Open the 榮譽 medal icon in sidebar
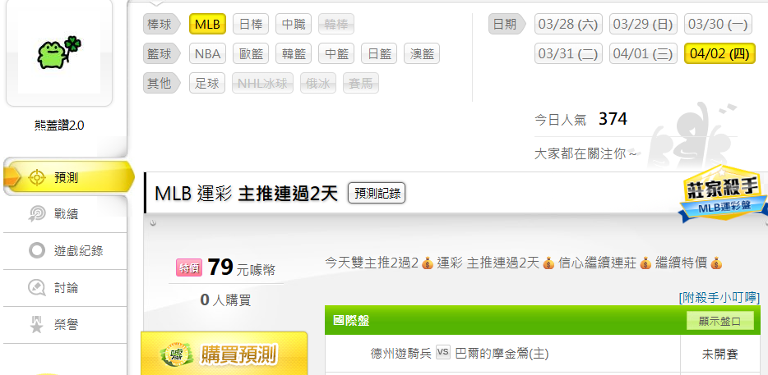768x375 pixels. (x=37, y=324)
